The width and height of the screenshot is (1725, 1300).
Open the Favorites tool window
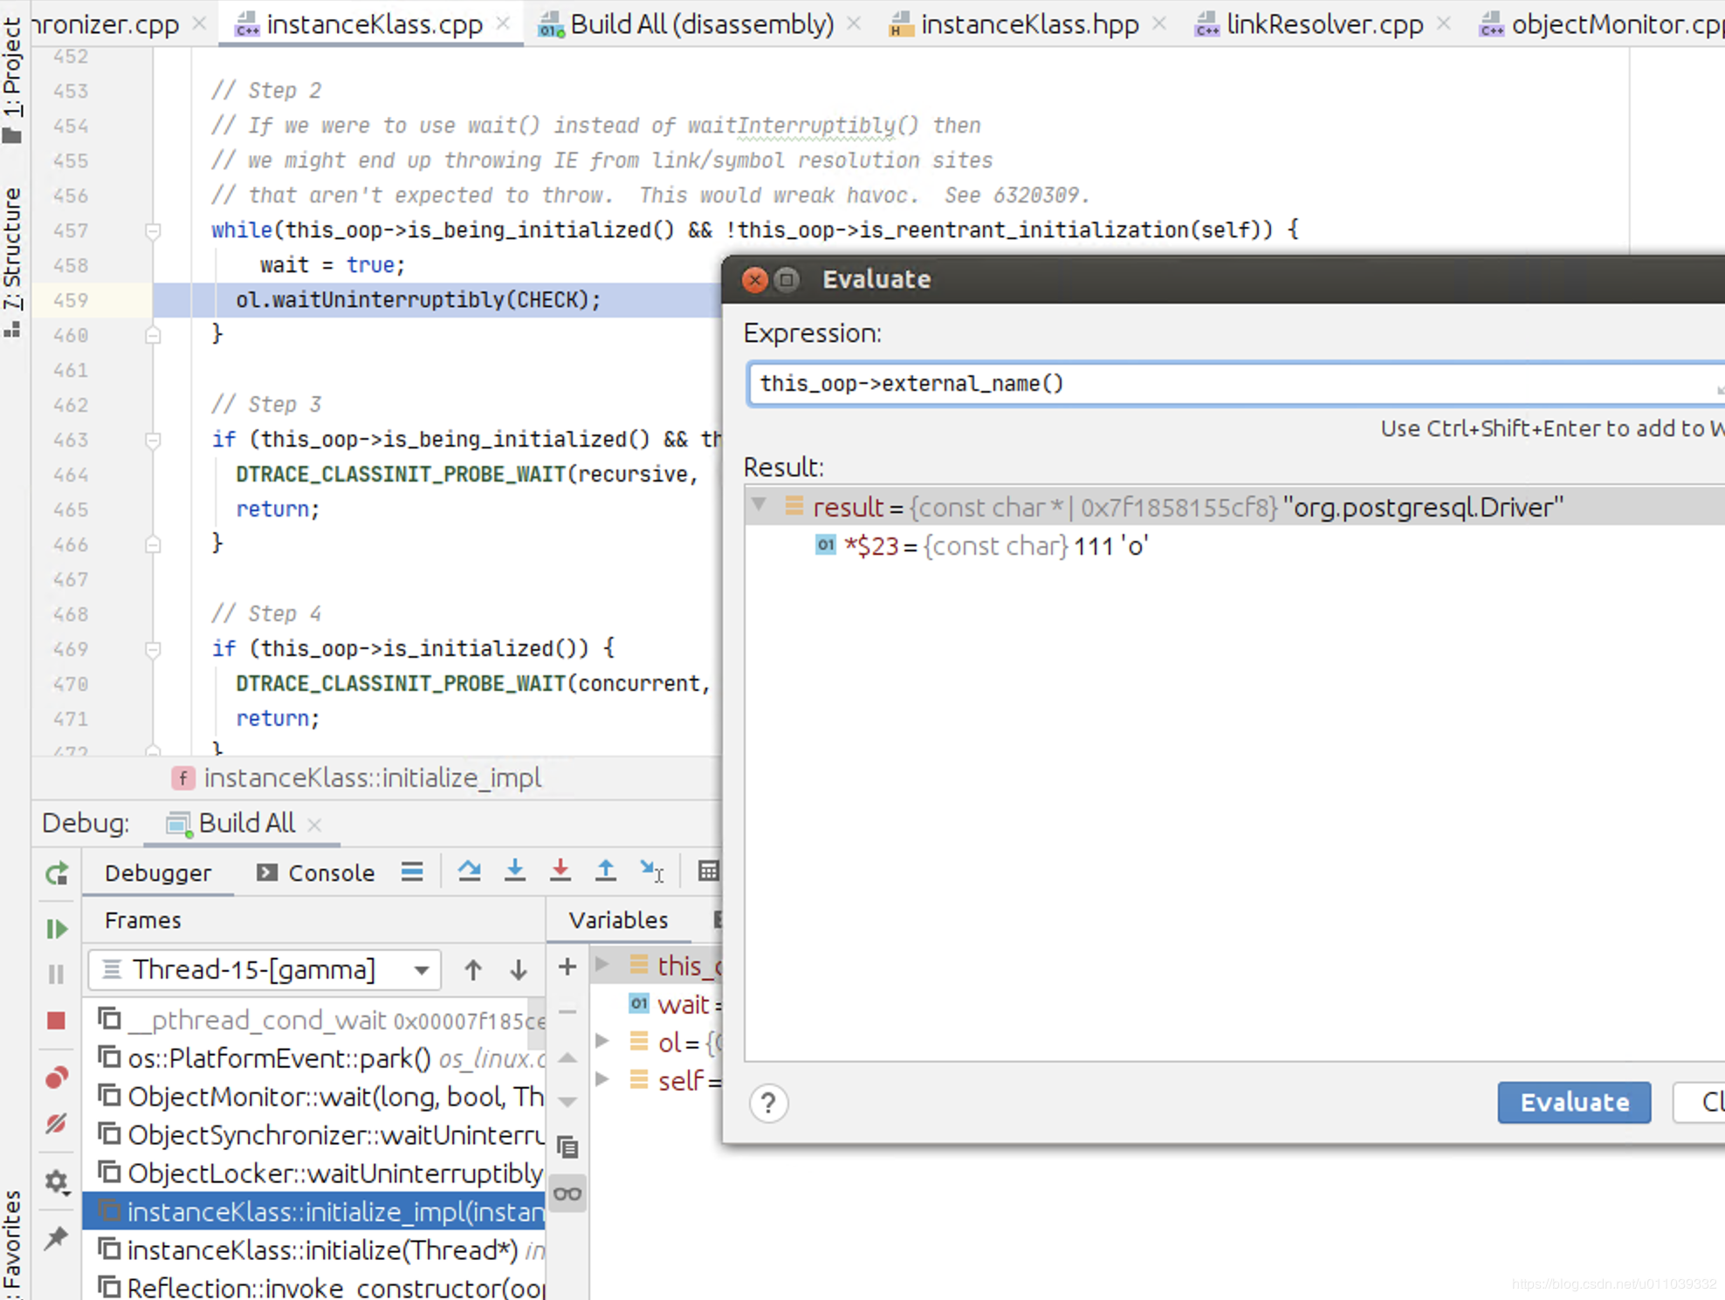pyautogui.click(x=12, y=1243)
